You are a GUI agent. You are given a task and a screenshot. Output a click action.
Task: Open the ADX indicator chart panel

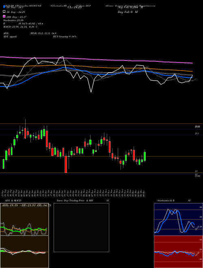pyautogui.click(x=24, y=219)
